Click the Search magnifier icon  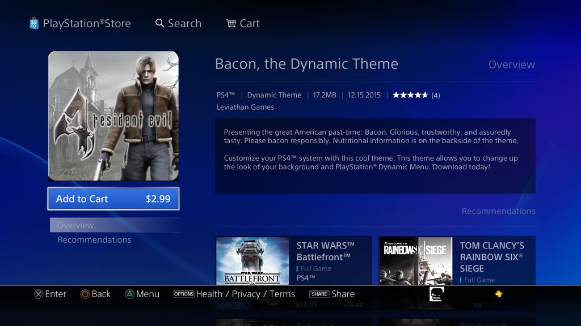(x=160, y=23)
